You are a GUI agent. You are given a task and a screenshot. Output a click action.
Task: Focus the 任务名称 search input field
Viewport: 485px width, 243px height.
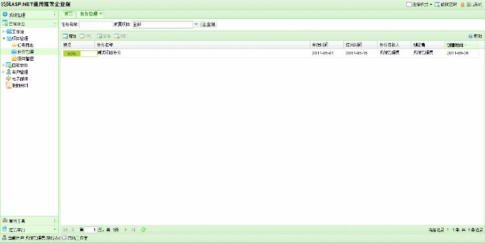point(96,24)
